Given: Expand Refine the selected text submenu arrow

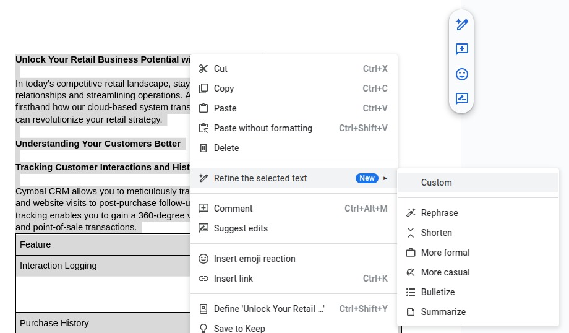Looking at the screenshot, I should click(x=385, y=178).
